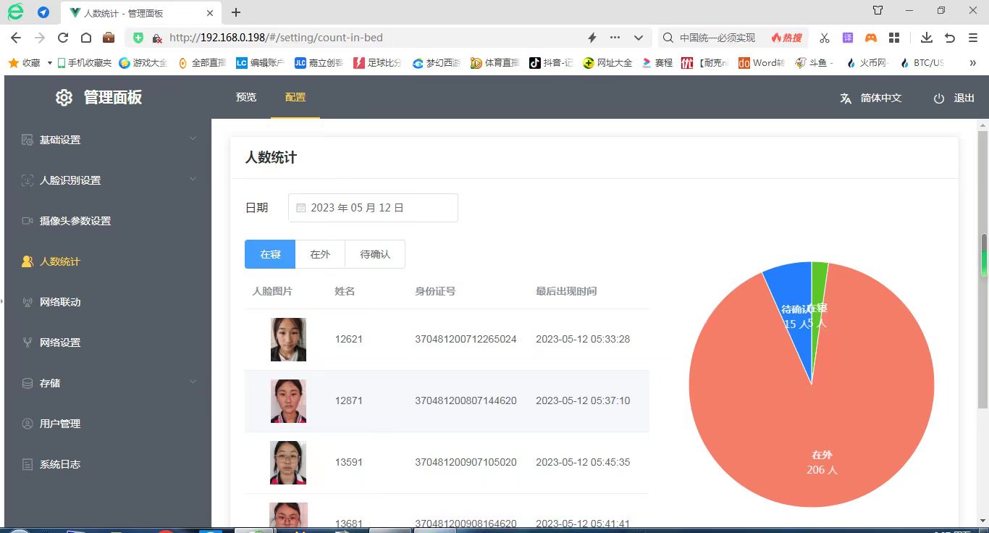Go to browser home icon
The image size is (989, 533).
pos(85,38)
